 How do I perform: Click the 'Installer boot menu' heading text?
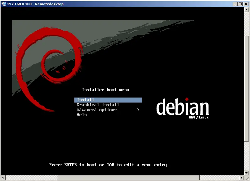[x=106, y=90]
